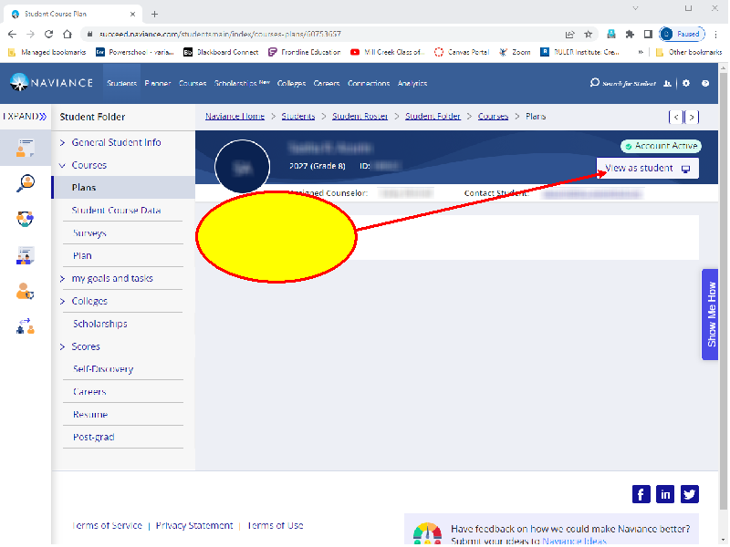This screenshot has width=730, height=547.
Task: Open the Analytics nav menu
Action: click(x=412, y=83)
